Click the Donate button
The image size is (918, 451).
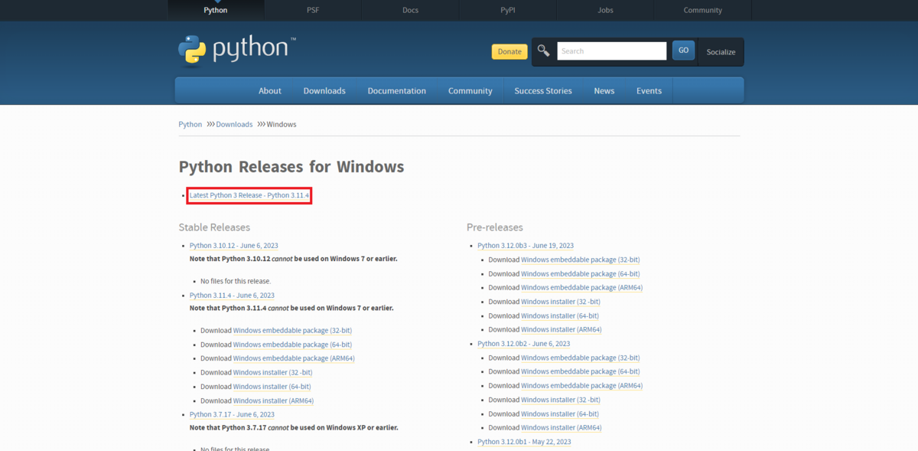tap(509, 51)
